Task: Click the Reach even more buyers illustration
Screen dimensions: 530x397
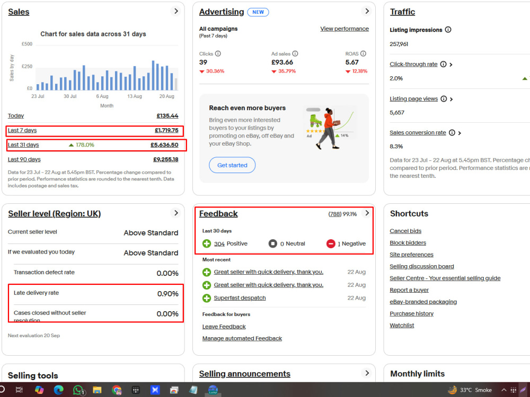Action: tap(331, 128)
